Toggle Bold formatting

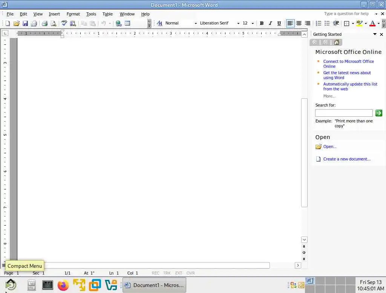(262, 23)
